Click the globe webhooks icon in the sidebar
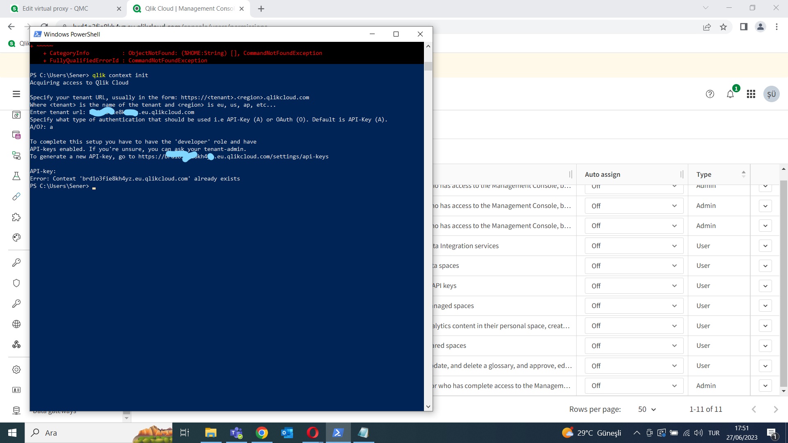This screenshot has height=443, width=788. [16, 324]
